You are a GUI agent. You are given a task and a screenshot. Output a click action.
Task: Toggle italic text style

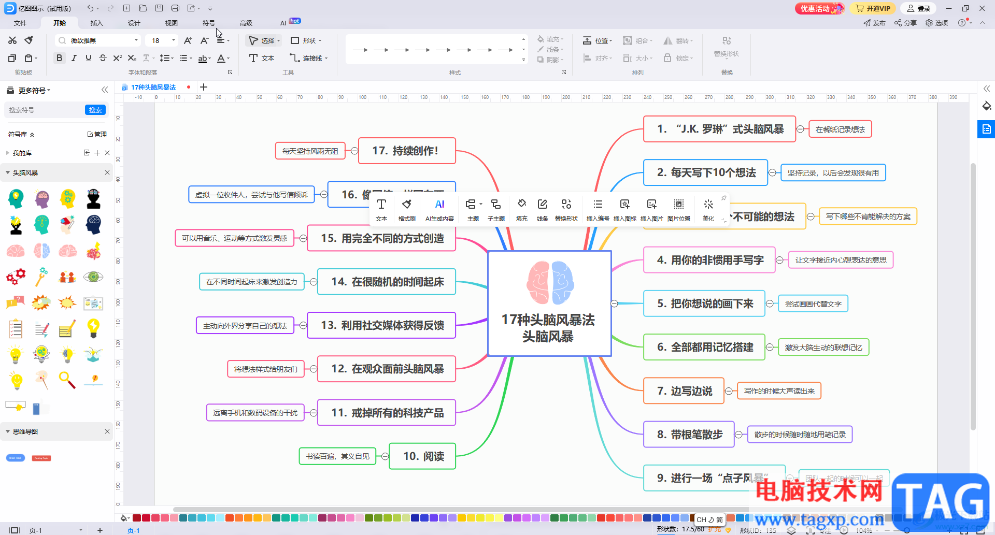(74, 58)
